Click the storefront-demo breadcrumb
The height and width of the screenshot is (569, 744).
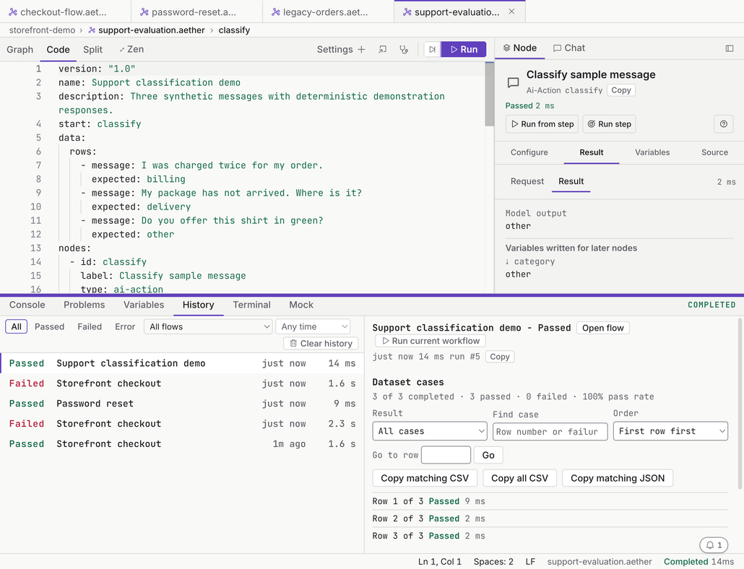coord(42,30)
